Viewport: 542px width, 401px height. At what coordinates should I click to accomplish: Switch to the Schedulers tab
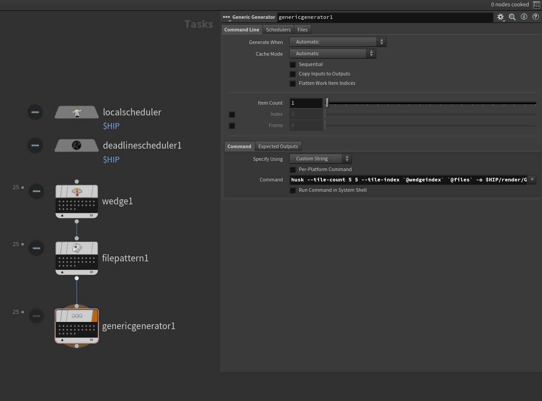point(278,30)
